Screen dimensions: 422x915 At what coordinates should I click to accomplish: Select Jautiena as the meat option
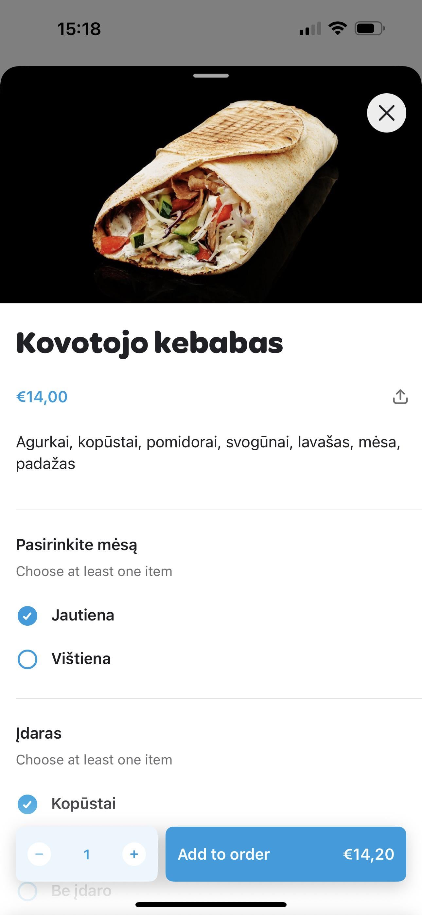click(x=27, y=616)
